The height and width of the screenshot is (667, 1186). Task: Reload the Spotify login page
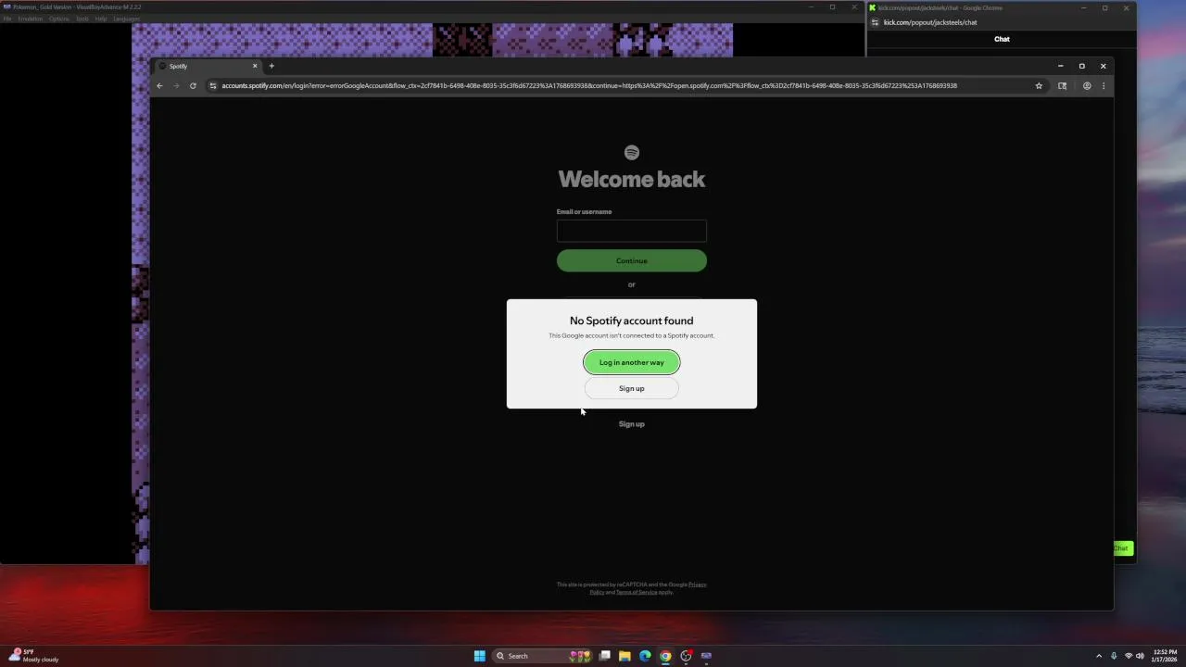(193, 85)
